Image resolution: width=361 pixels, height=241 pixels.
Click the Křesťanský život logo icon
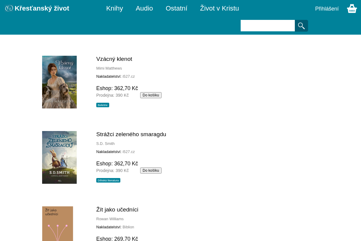click(9, 8)
